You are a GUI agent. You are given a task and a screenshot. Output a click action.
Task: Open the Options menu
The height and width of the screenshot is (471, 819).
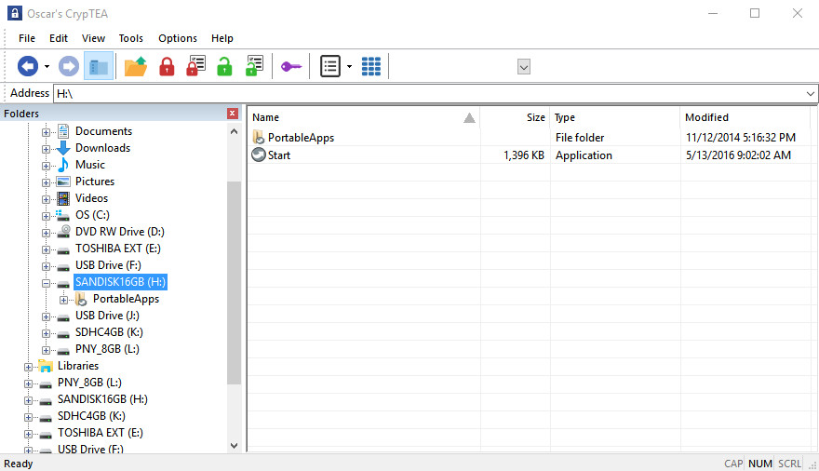(x=178, y=38)
